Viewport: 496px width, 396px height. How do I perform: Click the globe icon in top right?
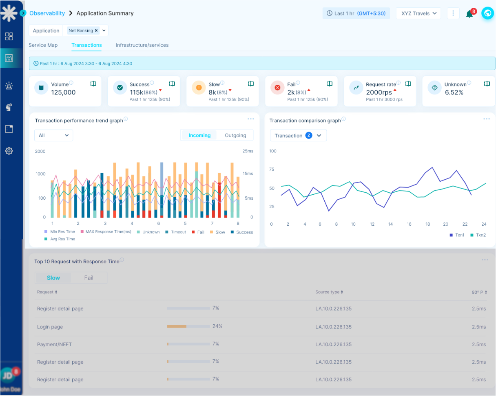(487, 13)
